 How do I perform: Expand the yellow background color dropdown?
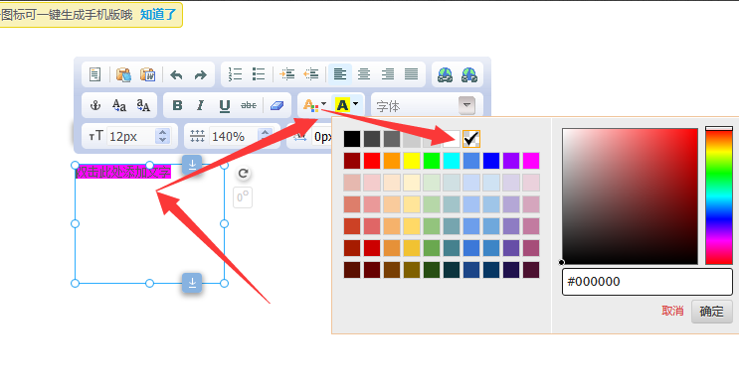pos(356,104)
